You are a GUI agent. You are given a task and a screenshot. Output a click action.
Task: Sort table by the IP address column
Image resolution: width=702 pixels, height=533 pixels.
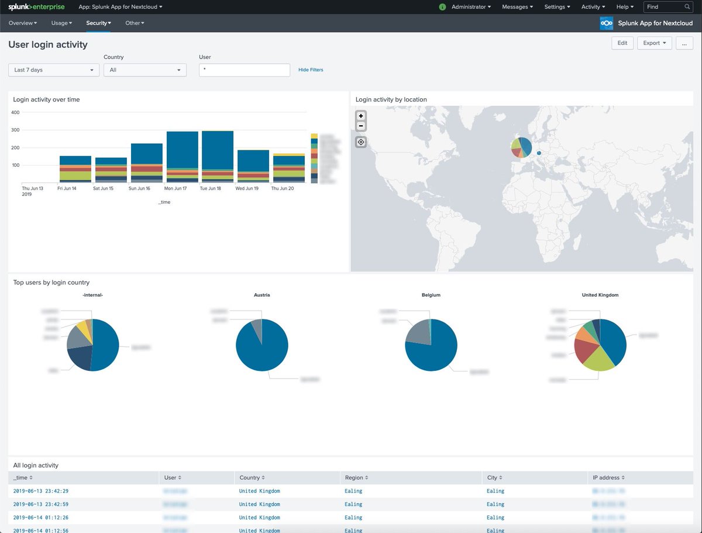click(609, 478)
